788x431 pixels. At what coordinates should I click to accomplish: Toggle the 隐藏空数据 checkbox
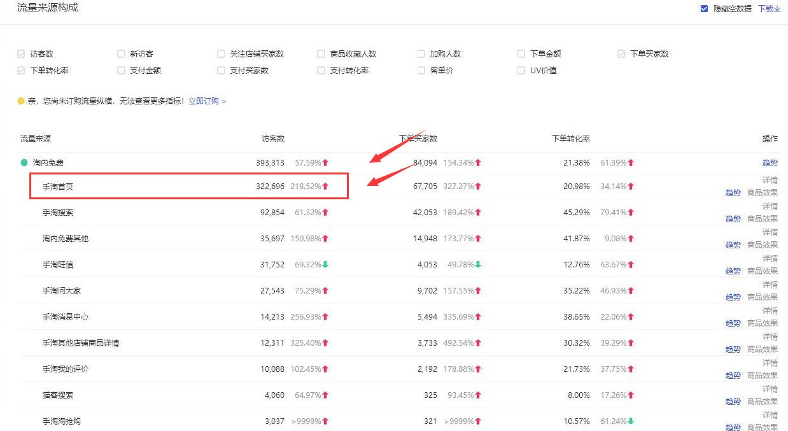703,8
